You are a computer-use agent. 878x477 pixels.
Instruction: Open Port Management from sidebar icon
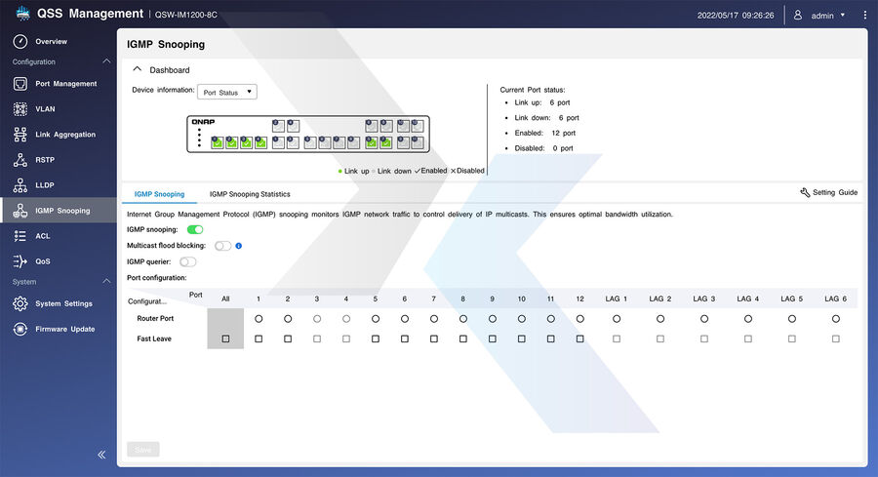click(x=20, y=84)
